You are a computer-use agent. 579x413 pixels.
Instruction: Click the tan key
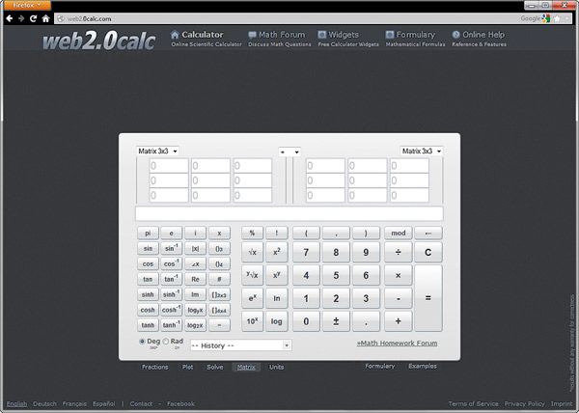click(x=148, y=279)
